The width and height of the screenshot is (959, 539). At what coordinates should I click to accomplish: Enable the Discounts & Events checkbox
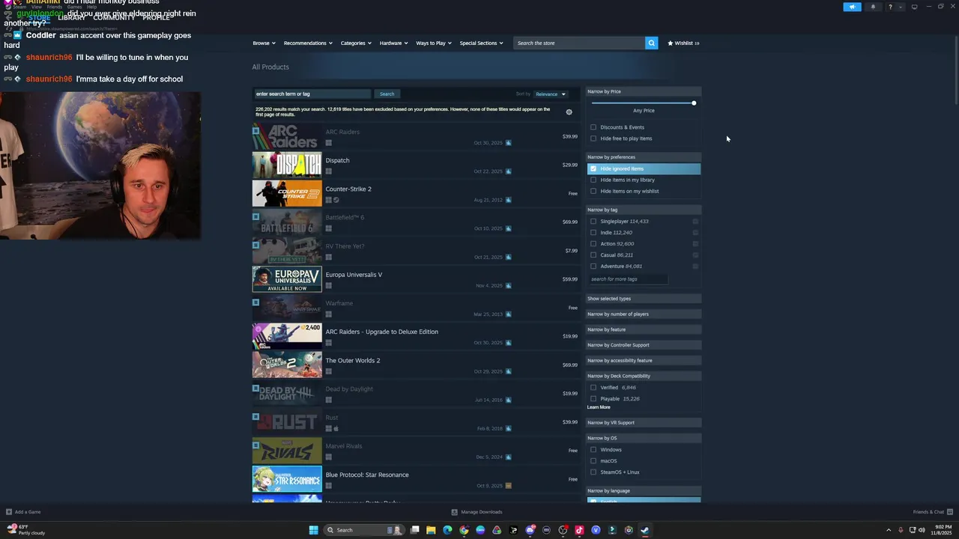tap(593, 127)
